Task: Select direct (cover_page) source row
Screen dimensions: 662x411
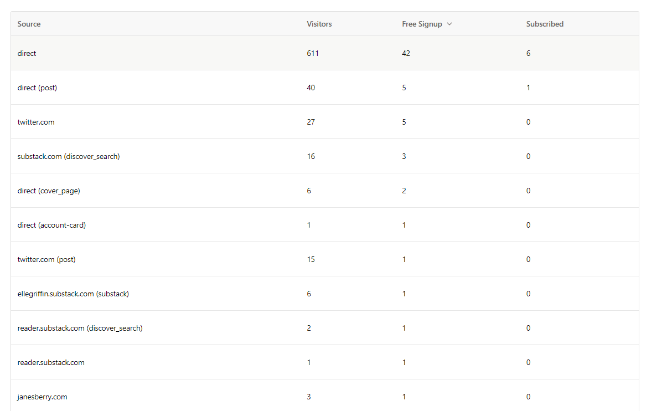Action: click(x=49, y=191)
